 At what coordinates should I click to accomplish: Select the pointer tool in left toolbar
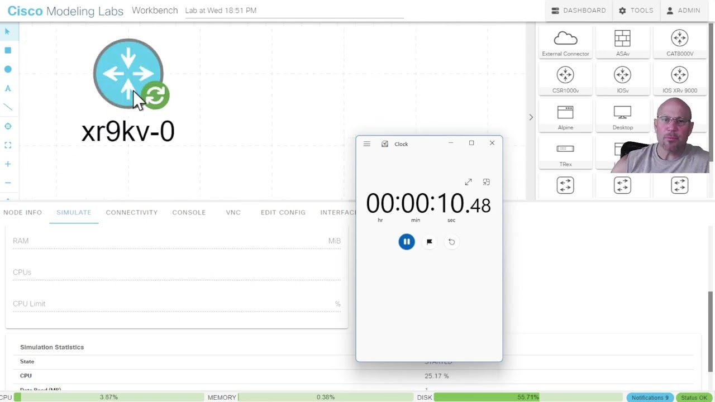click(7, 32)
